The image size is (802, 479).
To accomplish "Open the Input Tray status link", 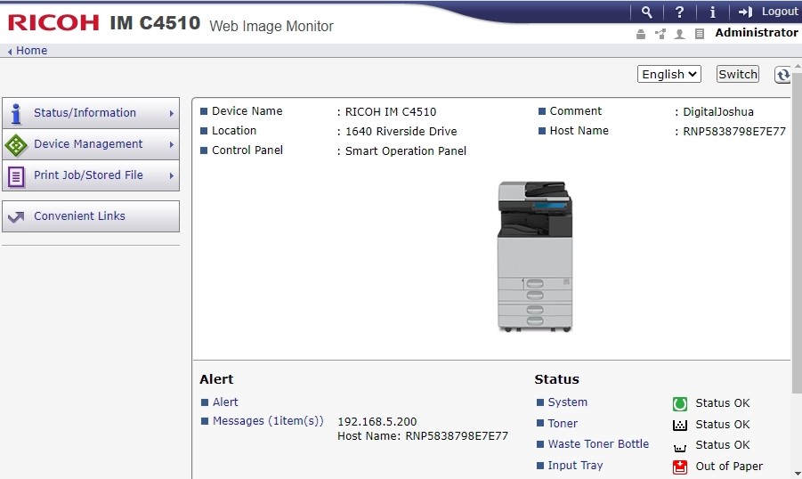I will pyautogui.click(x=575, y=466).
